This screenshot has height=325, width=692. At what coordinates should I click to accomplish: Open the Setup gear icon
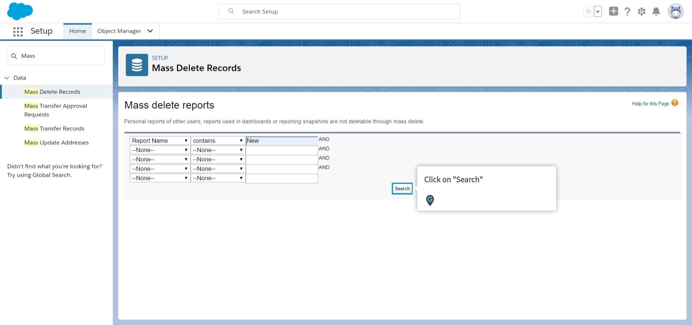(x=642, y=11)
